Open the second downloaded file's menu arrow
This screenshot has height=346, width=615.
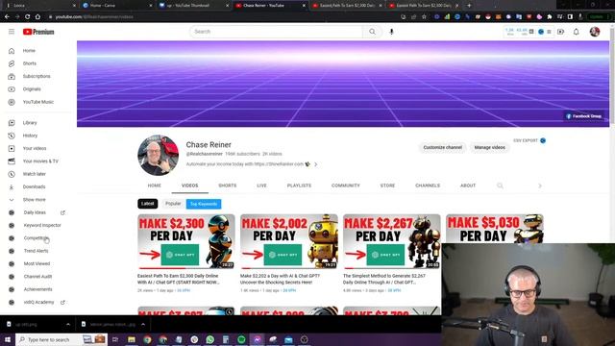click(143, 325)
